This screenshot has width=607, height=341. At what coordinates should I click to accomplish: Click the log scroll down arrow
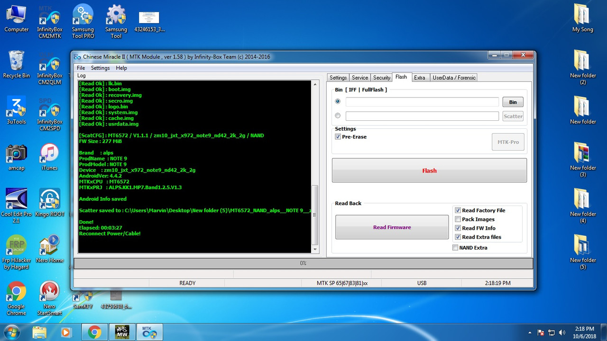315,249
